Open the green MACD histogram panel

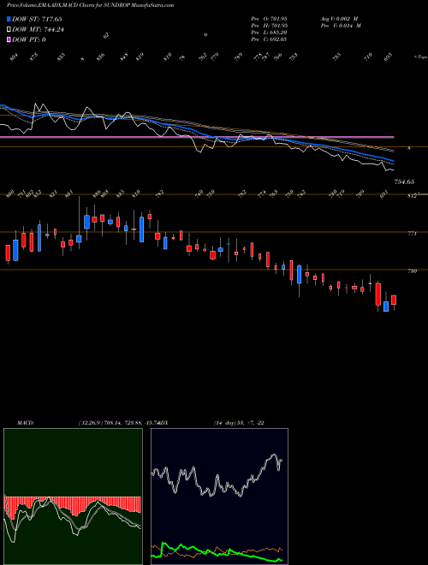pyautogui.click(x=73, y=497)
